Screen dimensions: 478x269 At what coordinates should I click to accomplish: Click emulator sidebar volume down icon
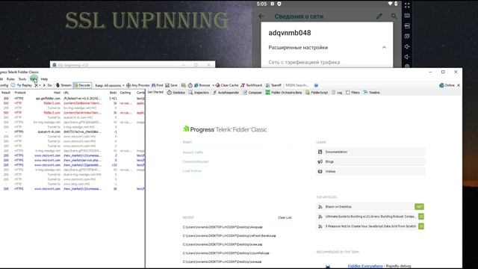[x=407, y=57]
